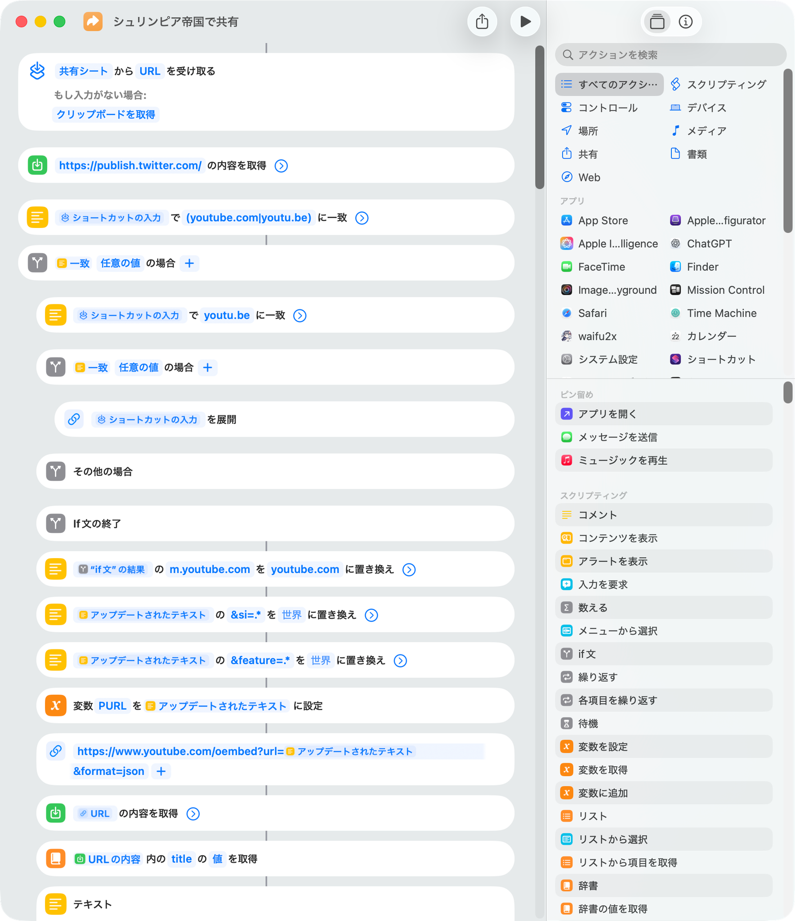Open FaceTime app actions

tap(593, 267)
